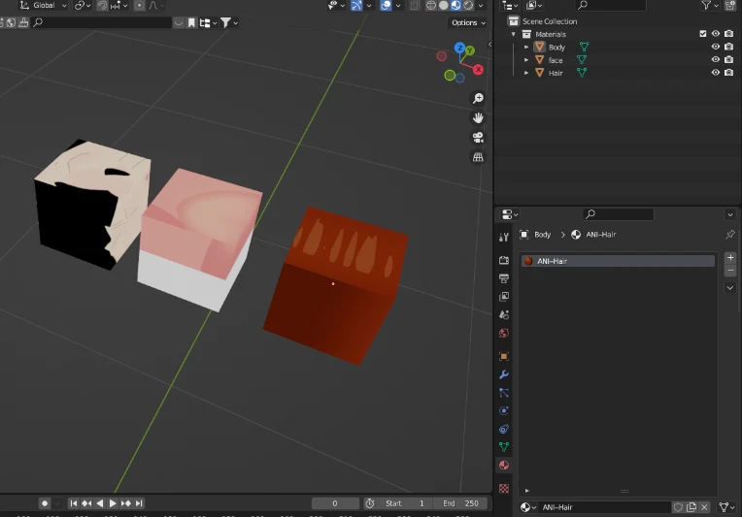
Task: Open the Object properties tab
Action: [504, 356]
